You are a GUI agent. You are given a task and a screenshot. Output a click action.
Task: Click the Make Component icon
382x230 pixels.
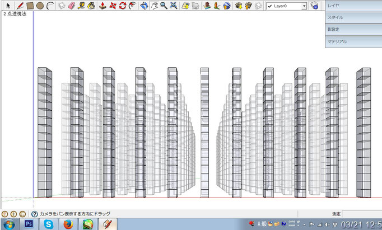[62, 6]
